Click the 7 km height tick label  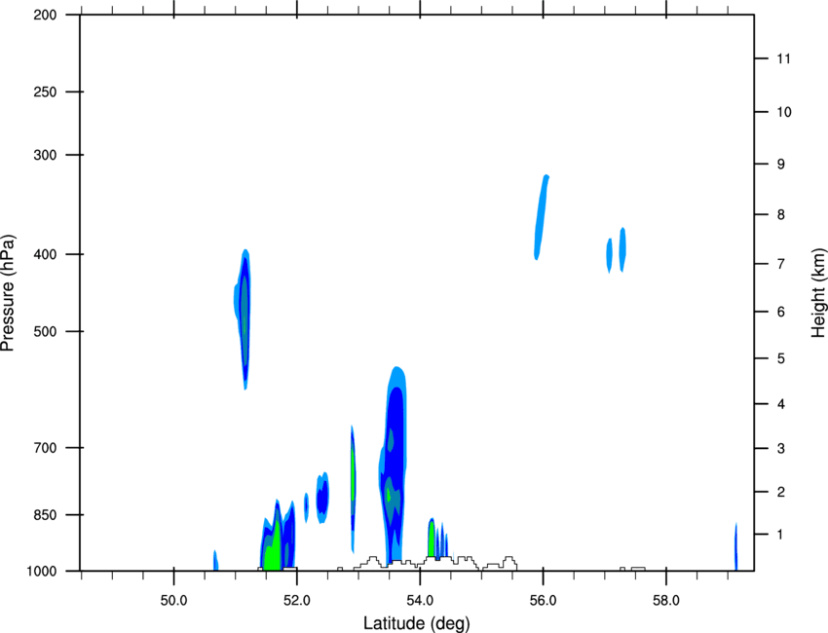click(x=781, y=264)
